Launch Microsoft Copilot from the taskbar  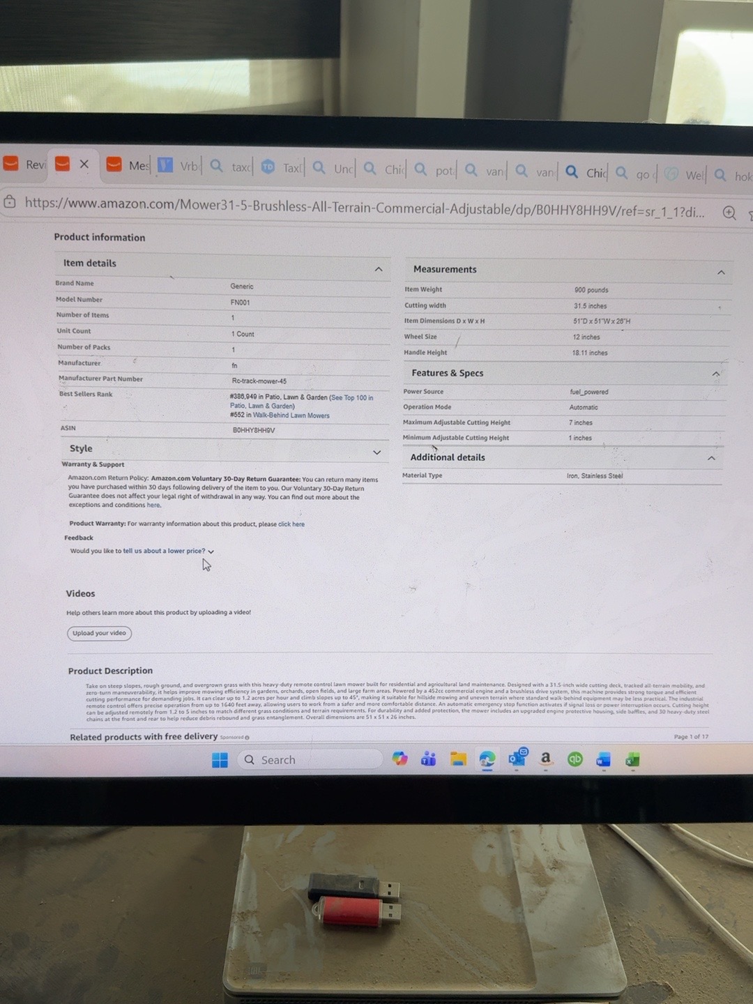pos(400,759)
